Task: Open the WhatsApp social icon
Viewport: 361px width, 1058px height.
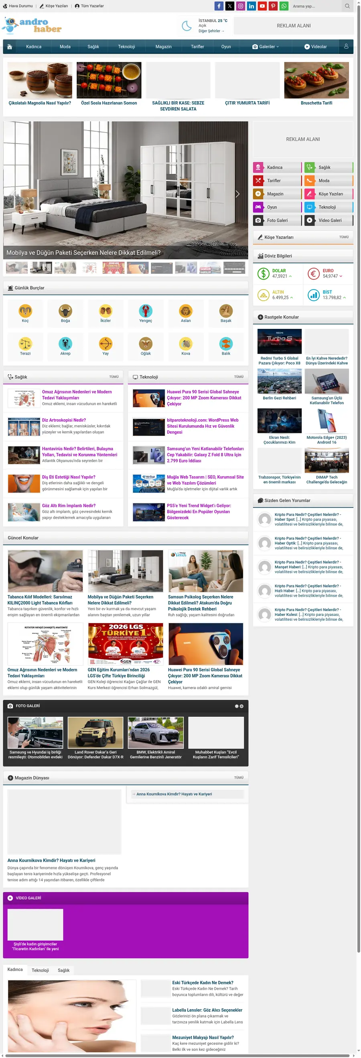Action: pyautogui.click(x=284, y=6)
